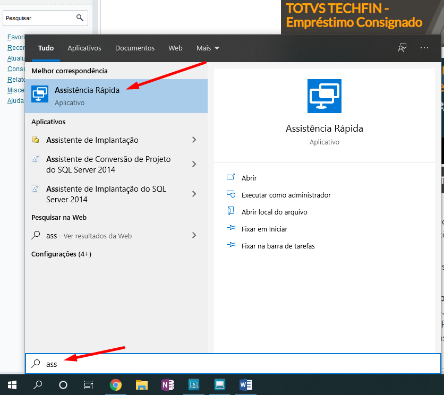
Task: Click the TOTVS TECHFIN Empréstimo Consignado banner
Action: (362, 17)
